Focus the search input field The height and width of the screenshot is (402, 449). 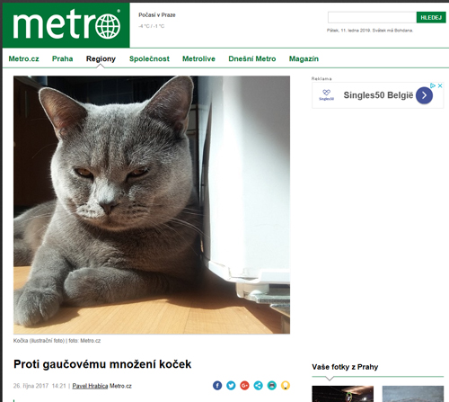click(372, 17)
